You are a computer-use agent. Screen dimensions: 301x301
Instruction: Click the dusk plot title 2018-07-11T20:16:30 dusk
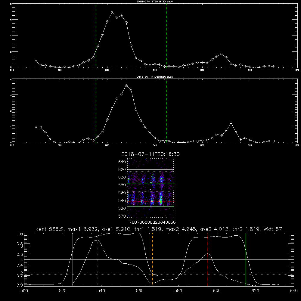pyautogui.click(x=155, y=77)
